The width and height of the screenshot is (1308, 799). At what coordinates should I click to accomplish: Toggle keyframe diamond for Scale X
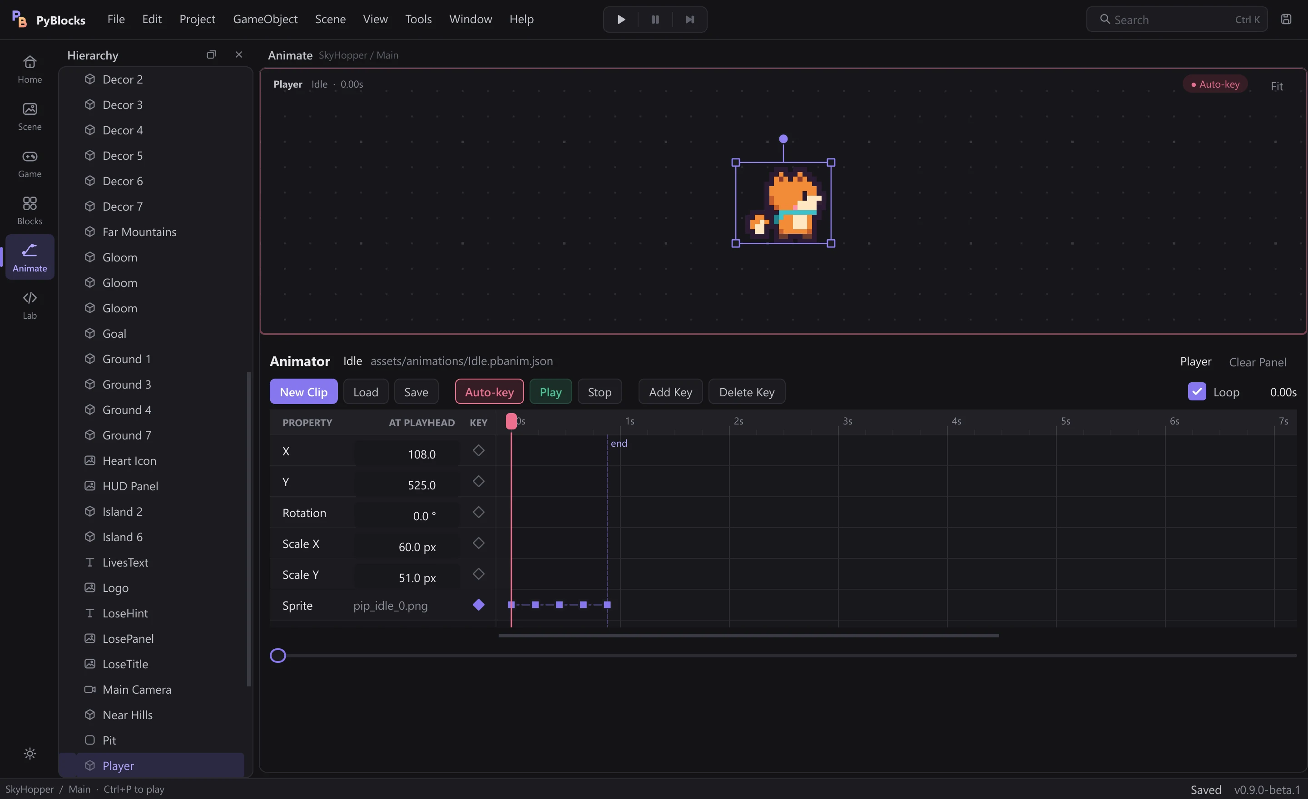coord(478,543)
